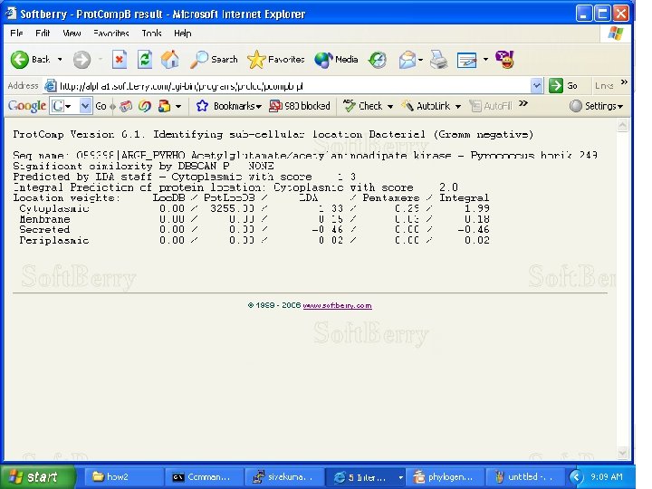Click the Google toolbar swirl icon
The width and height of the screenshot is (652, 489).
(144, 106)
